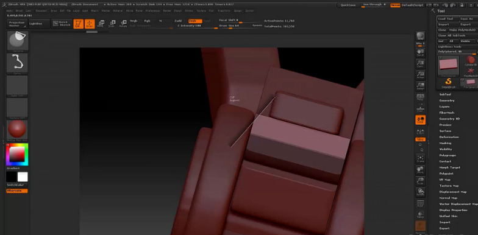Click the Frame icon in right shelf
Image resolution: width=478 pixels, height=235 pixels.
421,158
